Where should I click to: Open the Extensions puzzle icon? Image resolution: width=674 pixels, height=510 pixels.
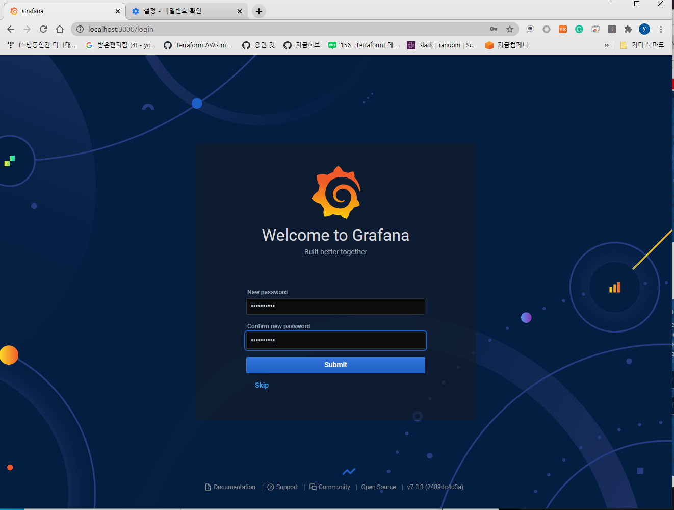tap(628, 29)
